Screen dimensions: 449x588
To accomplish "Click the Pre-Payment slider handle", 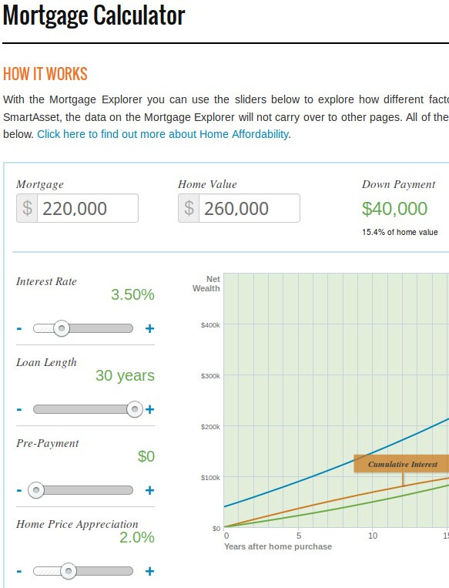I will [x=36, y=490].
